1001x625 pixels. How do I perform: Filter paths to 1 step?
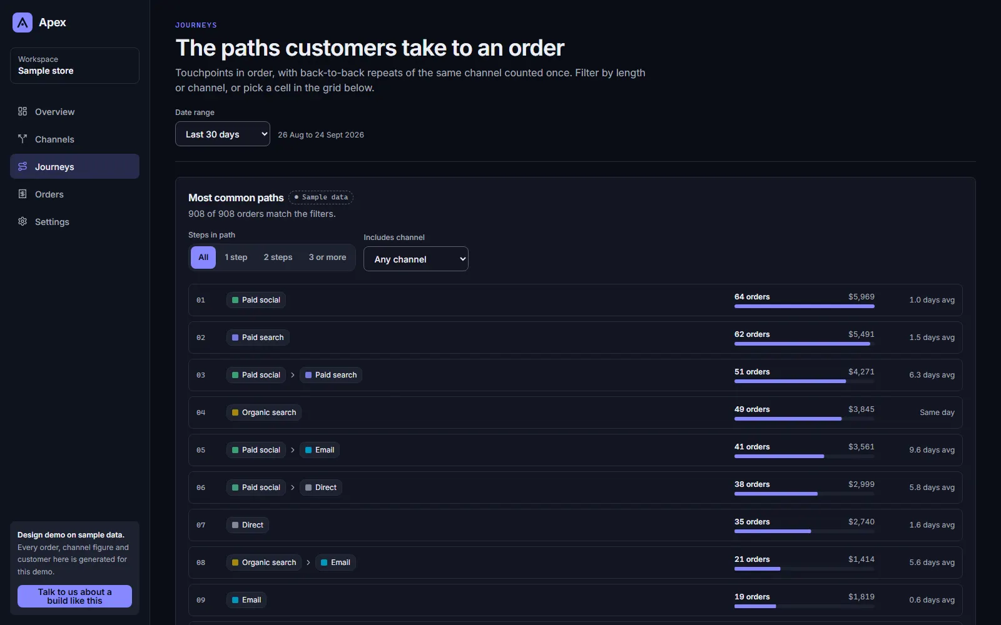pyautogui.click(x=236, y=257)
